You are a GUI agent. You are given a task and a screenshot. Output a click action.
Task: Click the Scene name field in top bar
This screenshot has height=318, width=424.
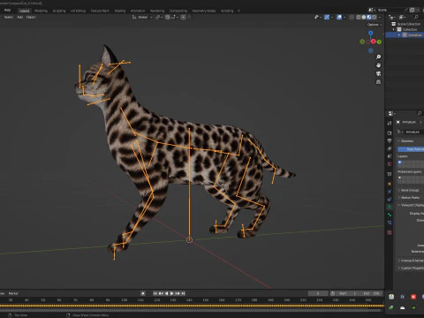(390, 10)
